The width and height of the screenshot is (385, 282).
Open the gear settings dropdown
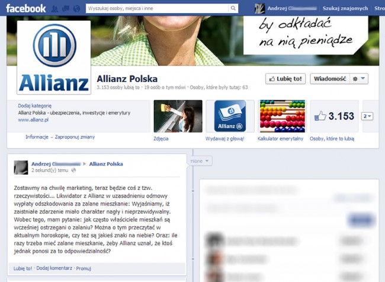[359, 79]
